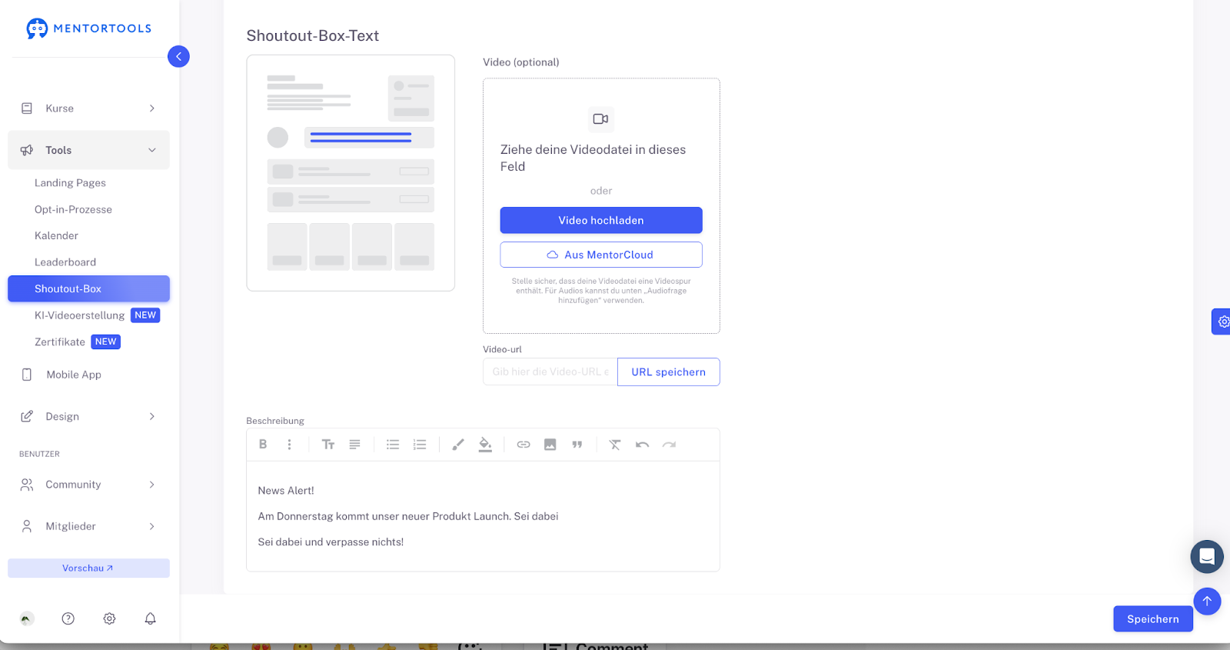Image resolution: width=1230 pixels, height=650 pixels.
Task: Open the help question mark icon
Action: (68, 618)
